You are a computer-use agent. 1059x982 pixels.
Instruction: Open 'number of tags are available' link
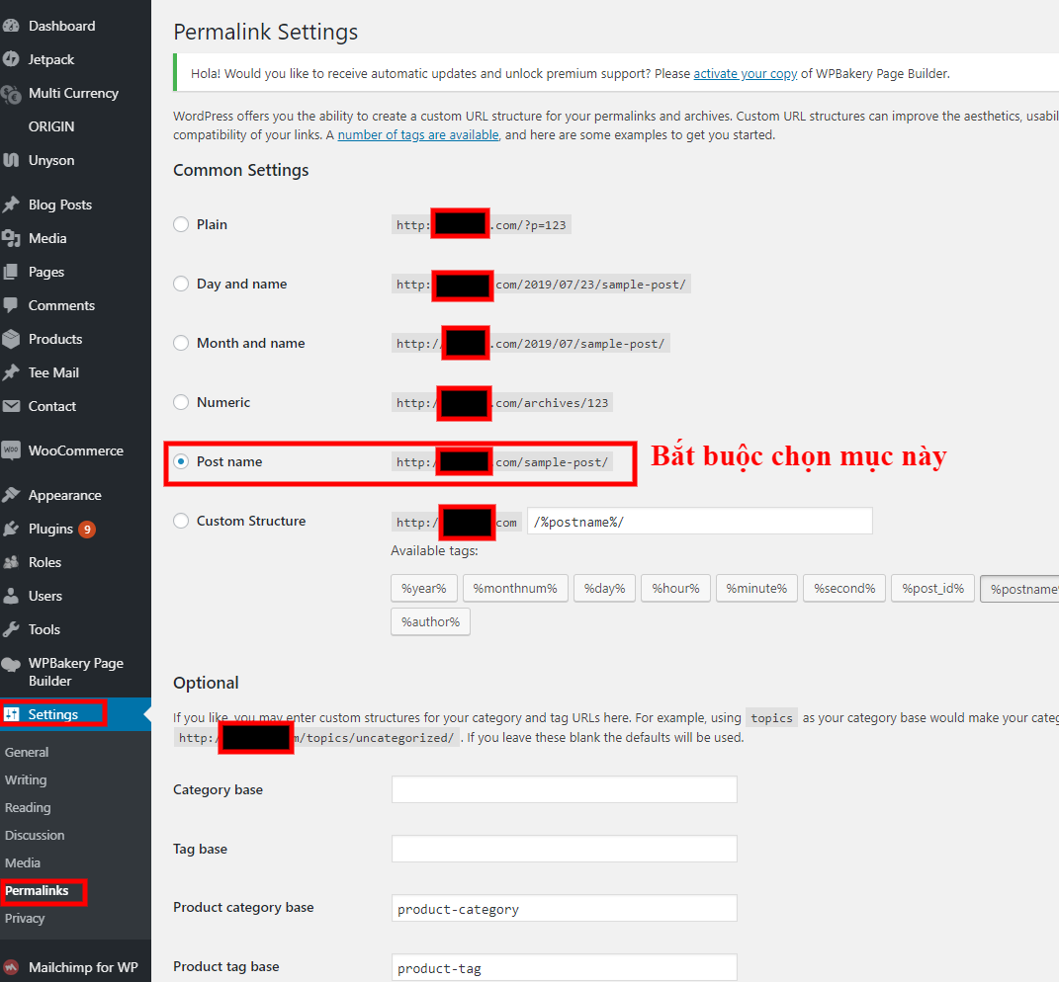click(x=418, y=135)
